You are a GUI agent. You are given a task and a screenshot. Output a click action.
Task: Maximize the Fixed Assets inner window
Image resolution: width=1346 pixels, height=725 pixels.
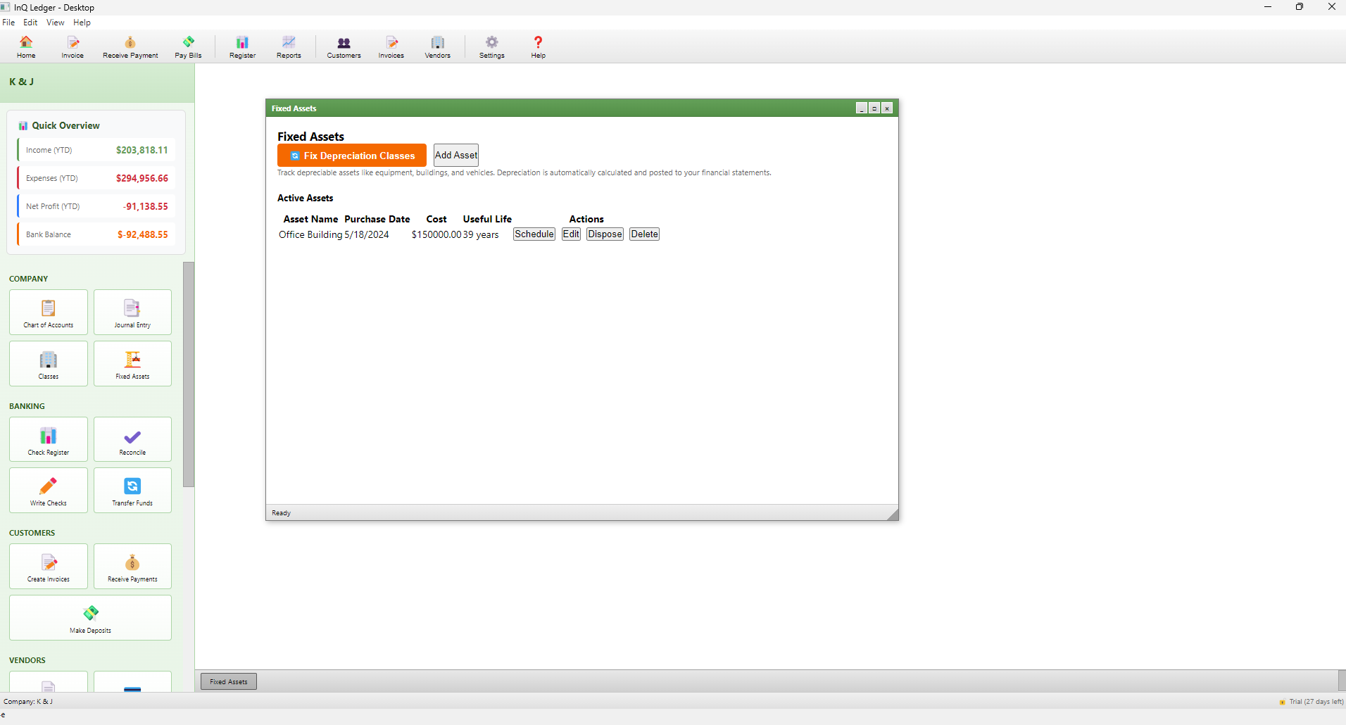tap(874, 108)
